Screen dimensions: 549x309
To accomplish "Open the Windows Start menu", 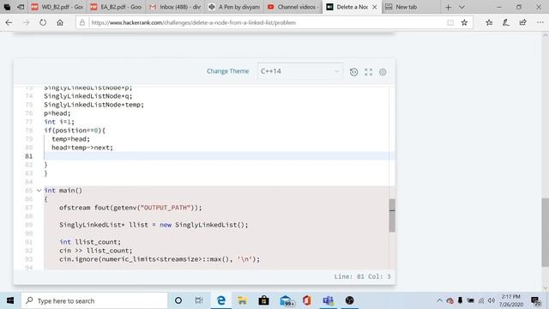I will coord(10,300).
